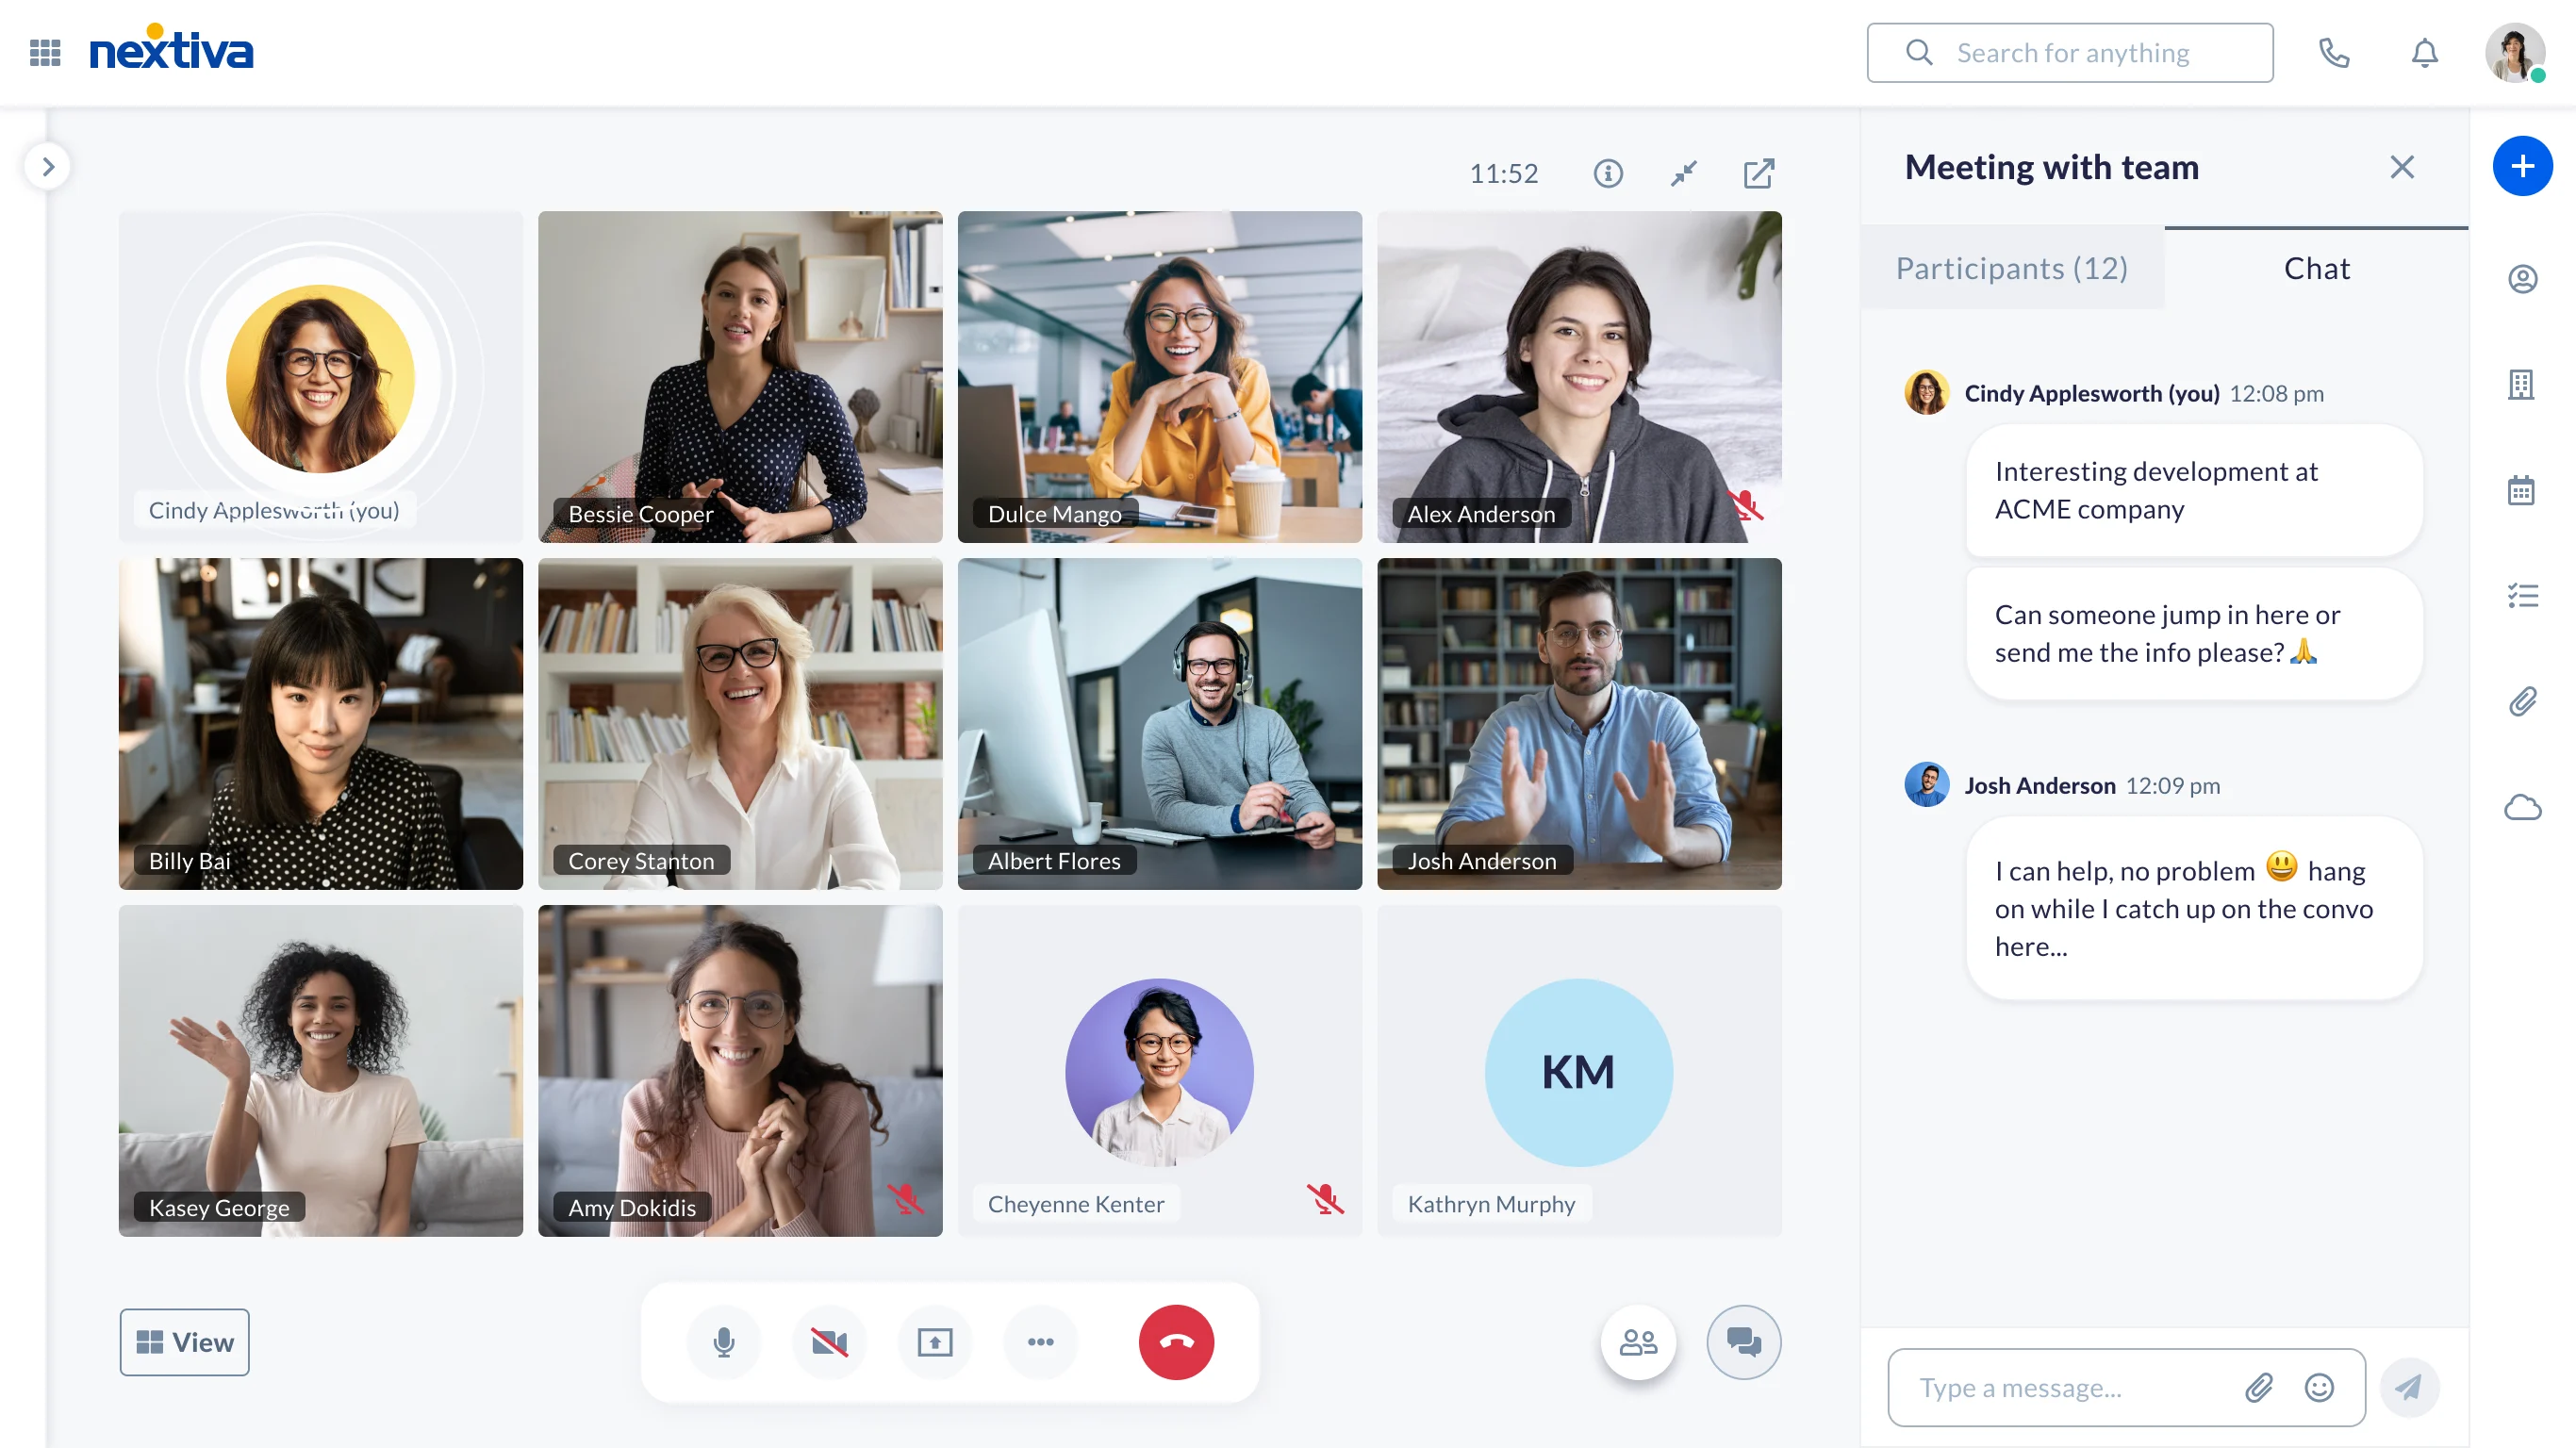Viewport: 2576px width, 1448px height.
Task: Click the microphone icon to mute
Action: click(722, 1341)
